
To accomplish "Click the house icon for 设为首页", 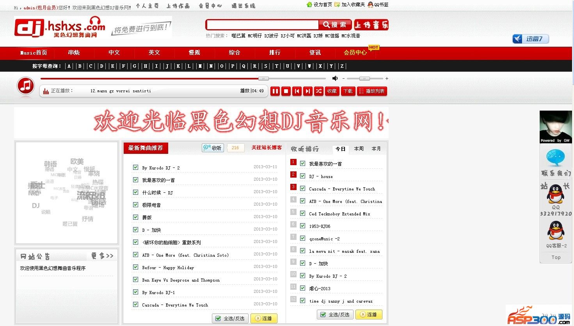I will [x=309, y=4].
